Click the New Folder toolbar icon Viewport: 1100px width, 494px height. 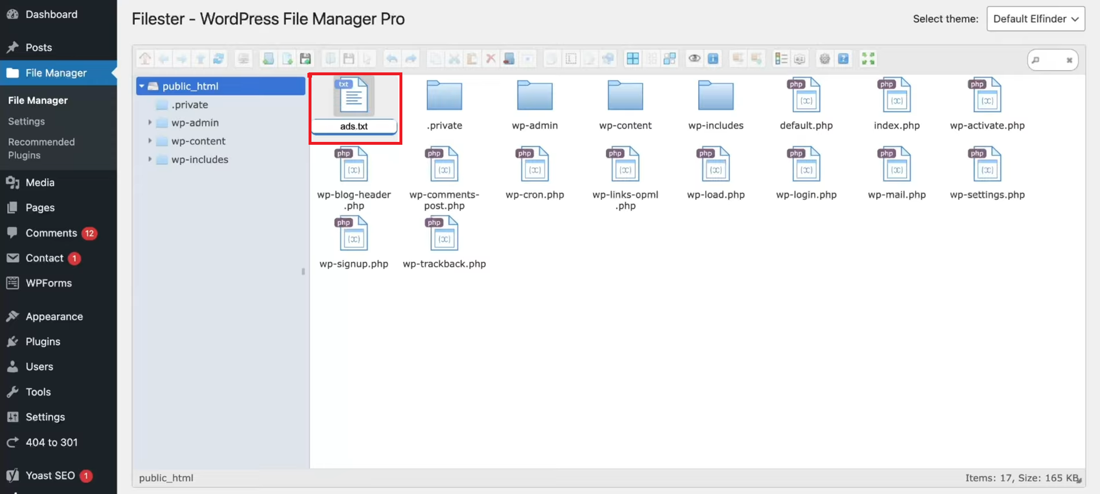coord(269,58)
